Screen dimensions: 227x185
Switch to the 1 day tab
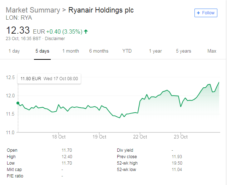(14, 51)
